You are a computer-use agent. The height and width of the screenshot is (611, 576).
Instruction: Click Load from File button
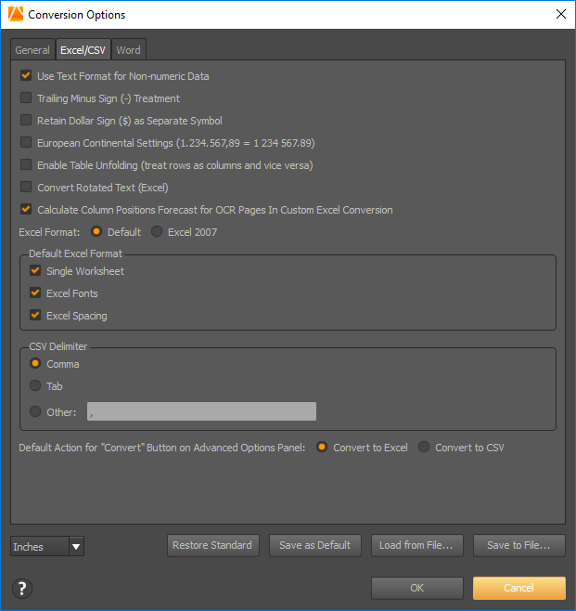click(x=417, y=545)
